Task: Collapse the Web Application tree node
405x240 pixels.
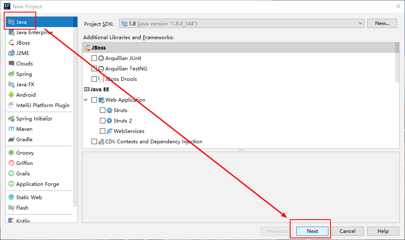Action: pos(86,100)
